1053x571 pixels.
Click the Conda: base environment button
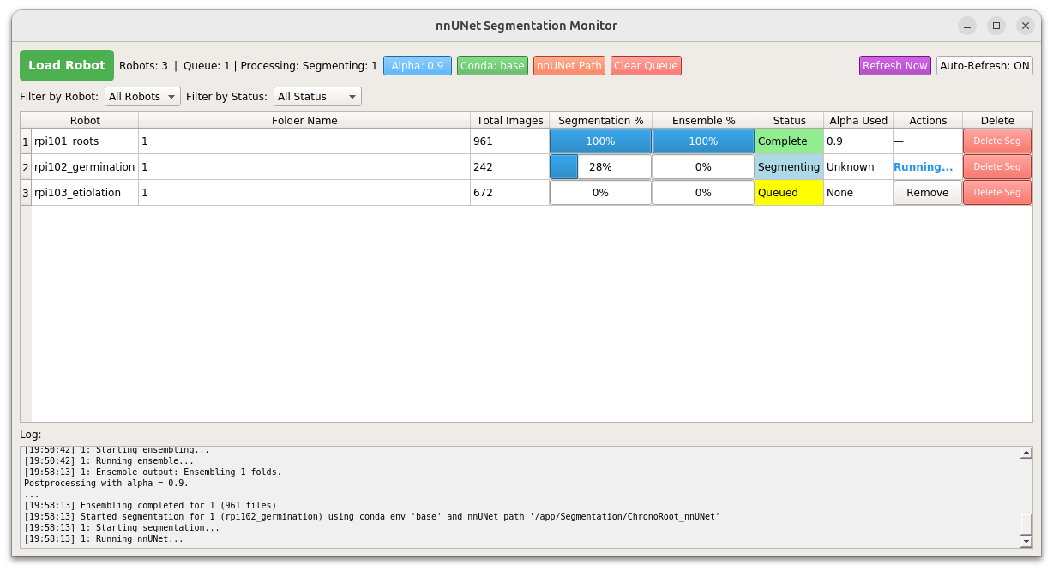(x=492, y=65)
